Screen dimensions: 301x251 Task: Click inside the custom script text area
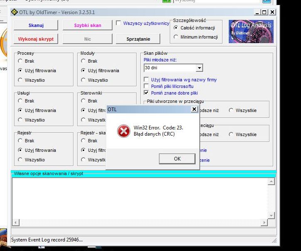click(x=140, y=198)
